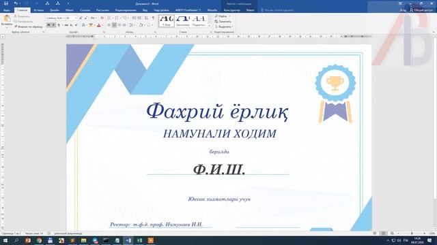Open the Windows Start menu
Image resolution: width=437 pixels, height=245 pixels.
5,240
